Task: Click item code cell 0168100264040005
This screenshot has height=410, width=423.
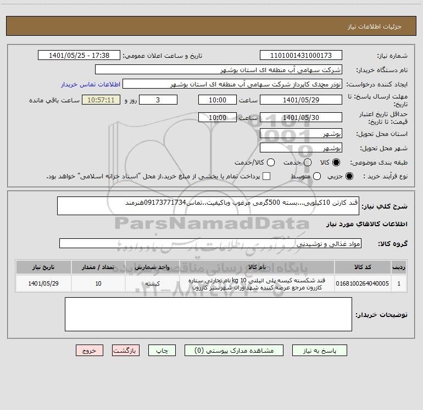Action: (x=363, y=283)
